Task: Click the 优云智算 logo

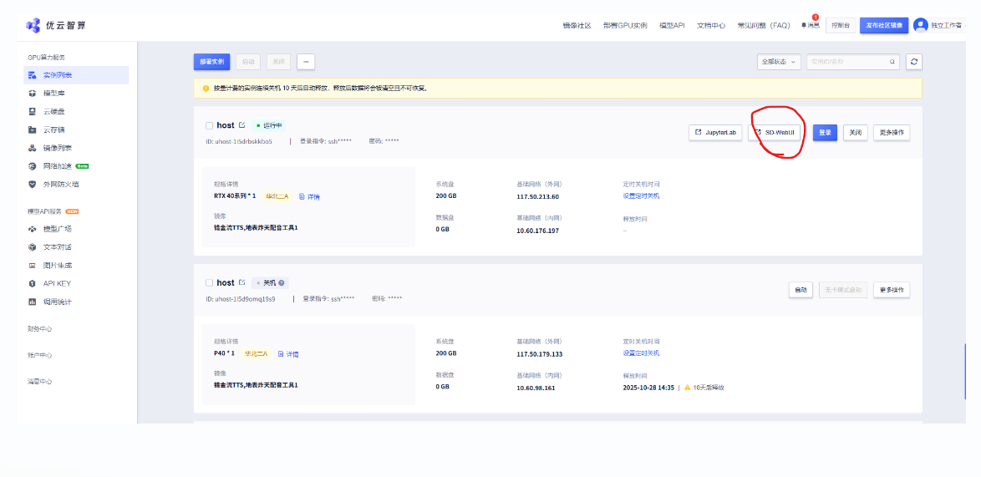Action: click(55, 25)
